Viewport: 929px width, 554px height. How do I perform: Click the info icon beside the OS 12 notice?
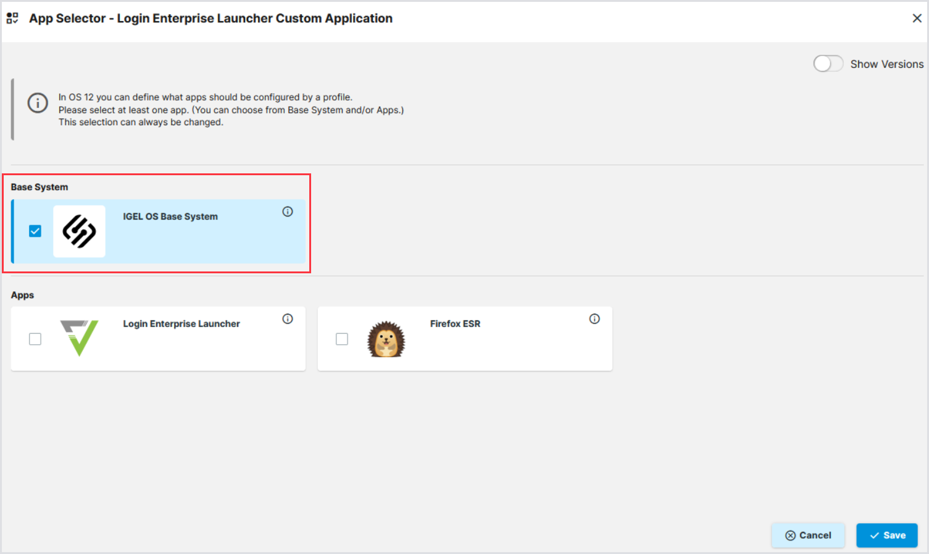pyautogui.click(x=38, y=103)
